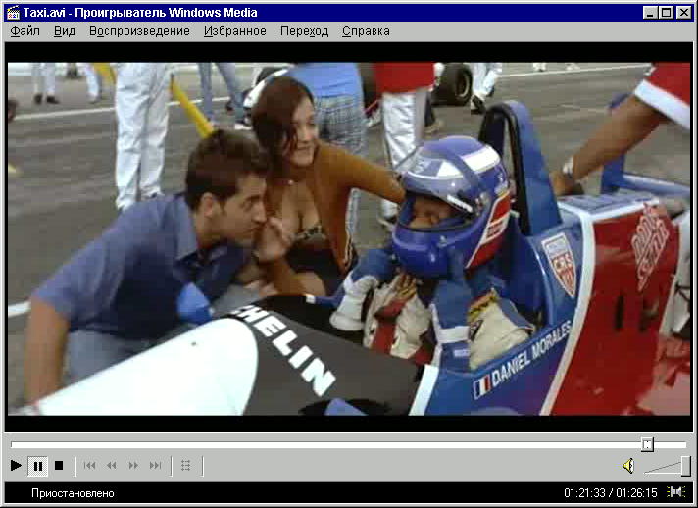This screenshot has width=698, height=508.
Task: Maximize the Windows Media player window
Action: coord(666,13)
